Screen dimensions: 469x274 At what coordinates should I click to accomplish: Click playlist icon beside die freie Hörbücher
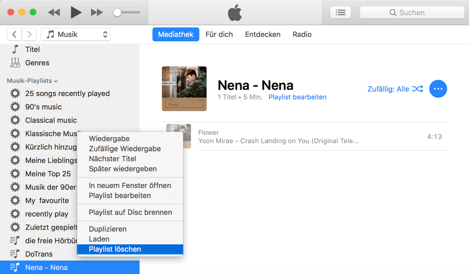[15, 241]
